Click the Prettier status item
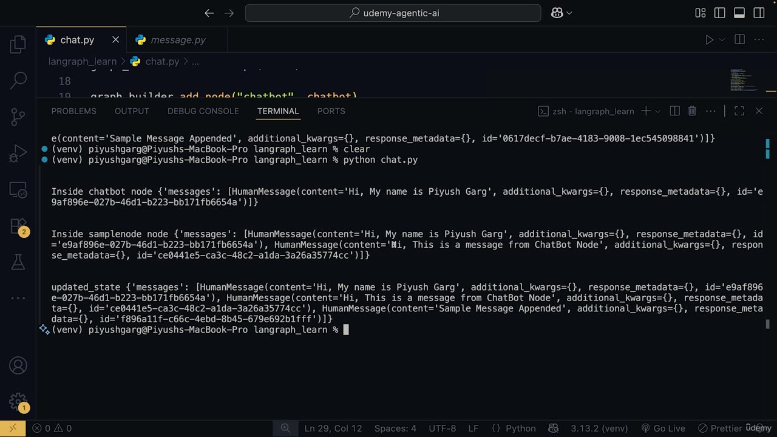The width and height of the screenshot is (777, 437). 720,428
